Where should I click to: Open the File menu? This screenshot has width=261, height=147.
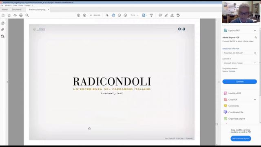tap(2, 5)
